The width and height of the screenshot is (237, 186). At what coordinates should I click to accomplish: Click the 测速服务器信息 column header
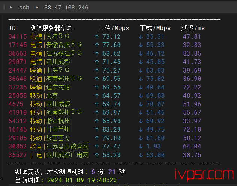tap(51, 28)
